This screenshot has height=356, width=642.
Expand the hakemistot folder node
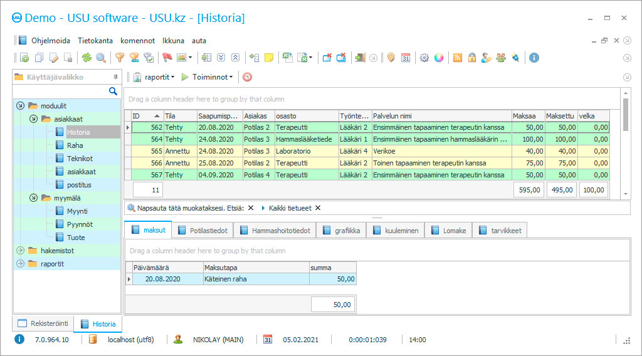pos(20,251)
